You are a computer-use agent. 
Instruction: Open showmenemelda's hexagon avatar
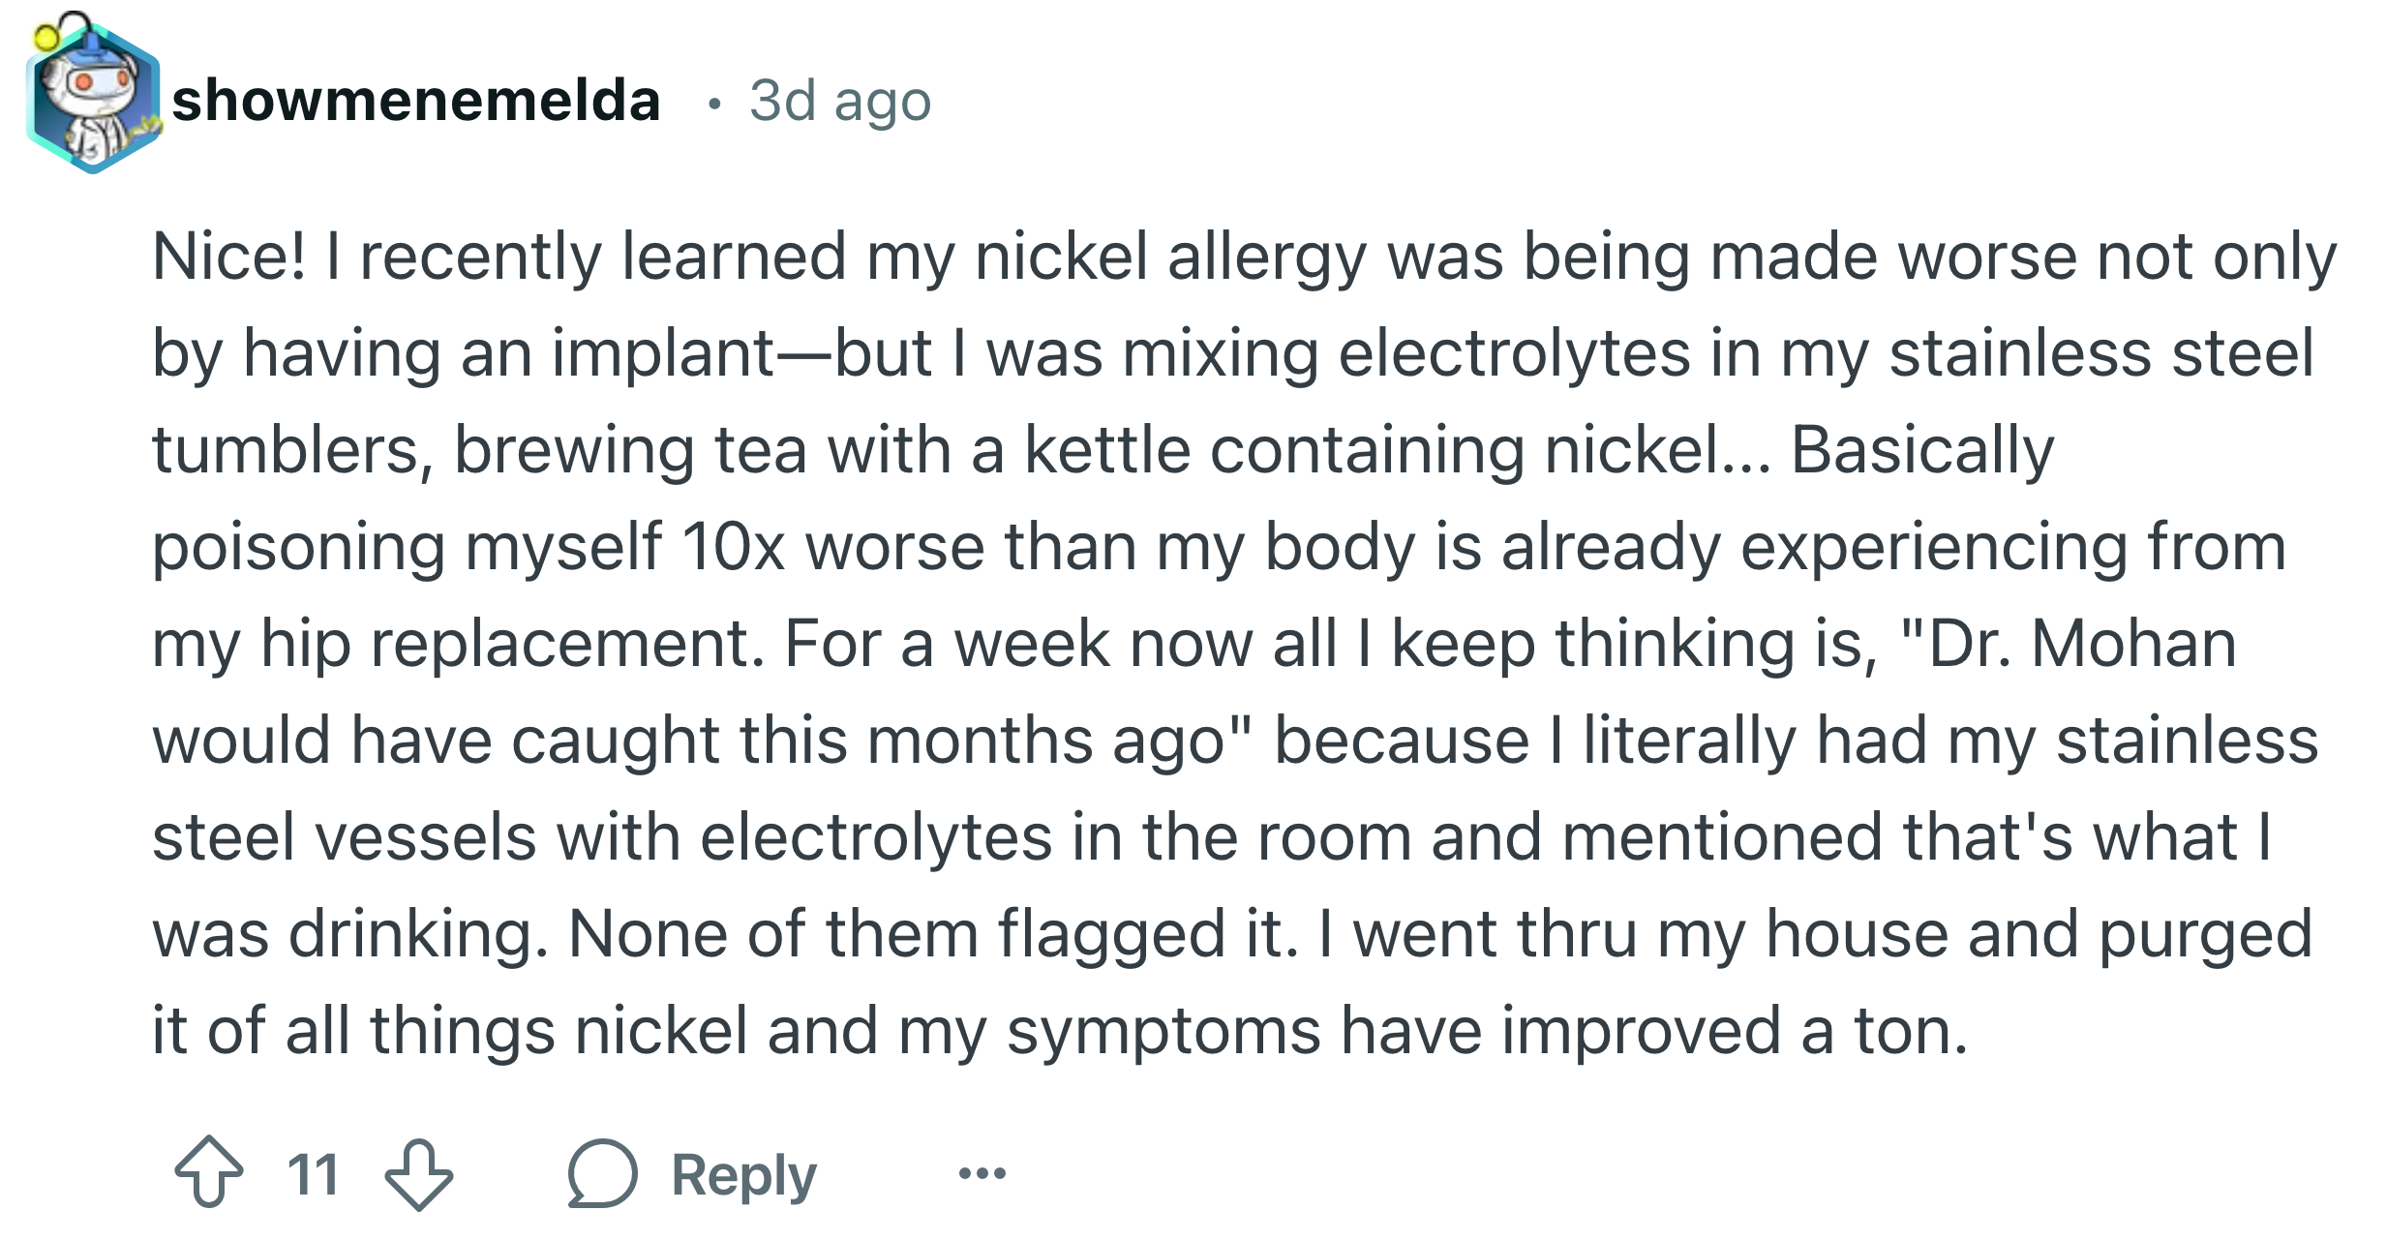(91, 95)
